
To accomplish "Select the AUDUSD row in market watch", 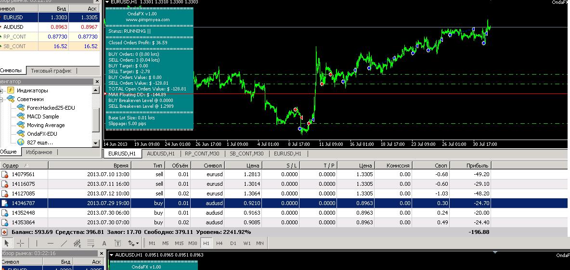I will coord(50,27).
